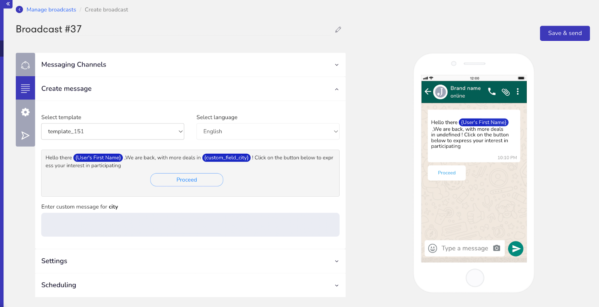Expand the Settings section chevron

(x=337, y=261)
